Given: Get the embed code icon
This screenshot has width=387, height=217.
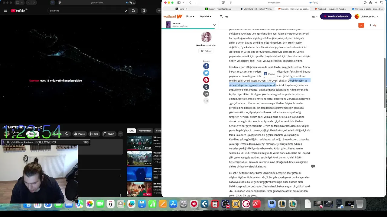Looking at the screenshot, I should (206, 94).
